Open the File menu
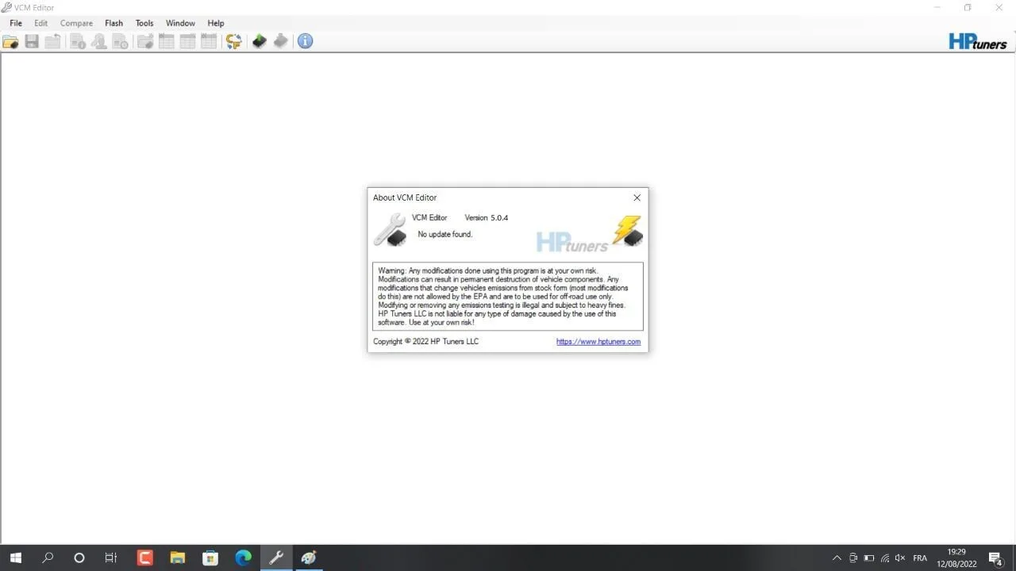Screen dimensions: 1016x571 point(16,23)
